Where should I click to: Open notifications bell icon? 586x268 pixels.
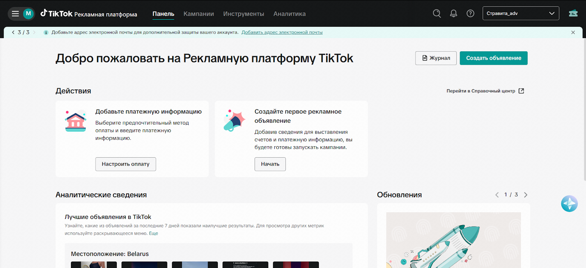[x=453, y=14]
